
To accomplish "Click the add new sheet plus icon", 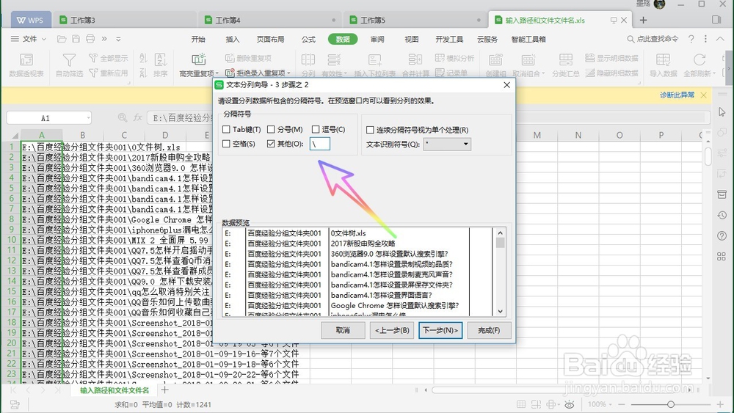I will [164, 390].
